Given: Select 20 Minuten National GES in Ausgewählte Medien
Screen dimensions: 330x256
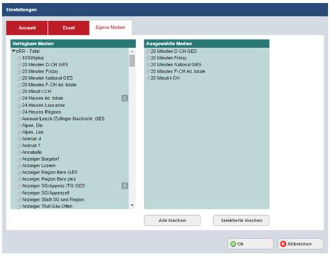Looking at the screenshot, I should 176,65.
